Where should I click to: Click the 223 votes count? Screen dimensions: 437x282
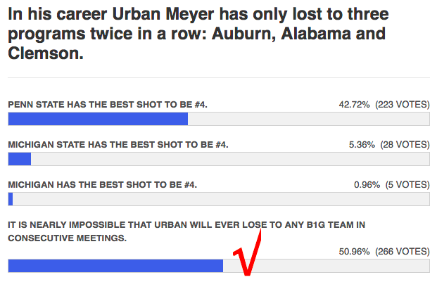403,105
